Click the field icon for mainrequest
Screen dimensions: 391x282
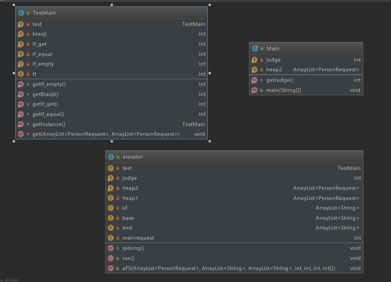click(x=111, y=238)
